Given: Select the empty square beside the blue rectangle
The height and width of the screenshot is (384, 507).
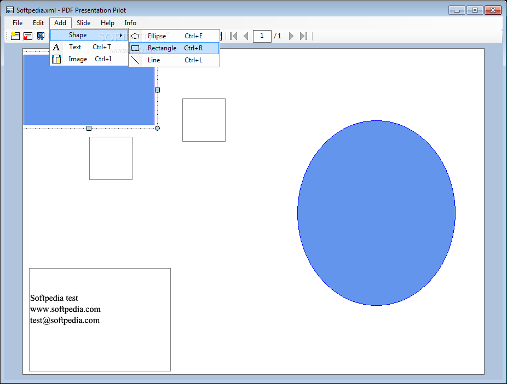Looking at the screenshot, I should [204, 120].
